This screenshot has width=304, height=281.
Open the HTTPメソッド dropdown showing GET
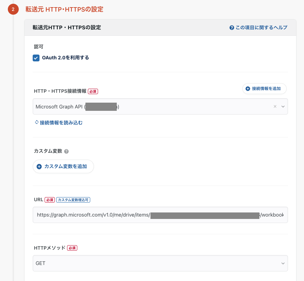[160, 263]
